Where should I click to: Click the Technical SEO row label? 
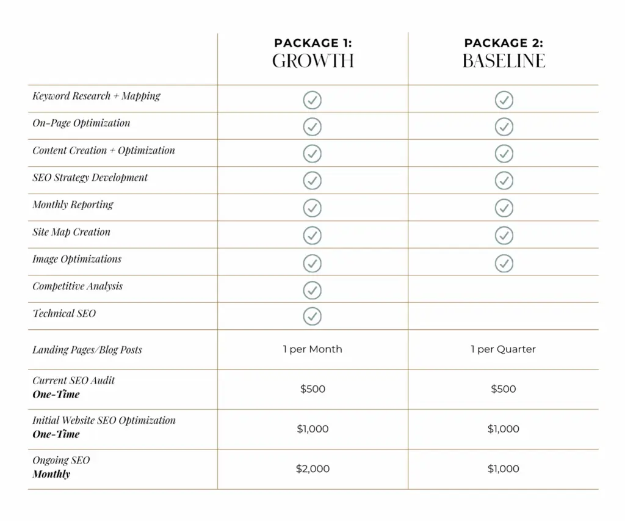(x=64, y=314)
